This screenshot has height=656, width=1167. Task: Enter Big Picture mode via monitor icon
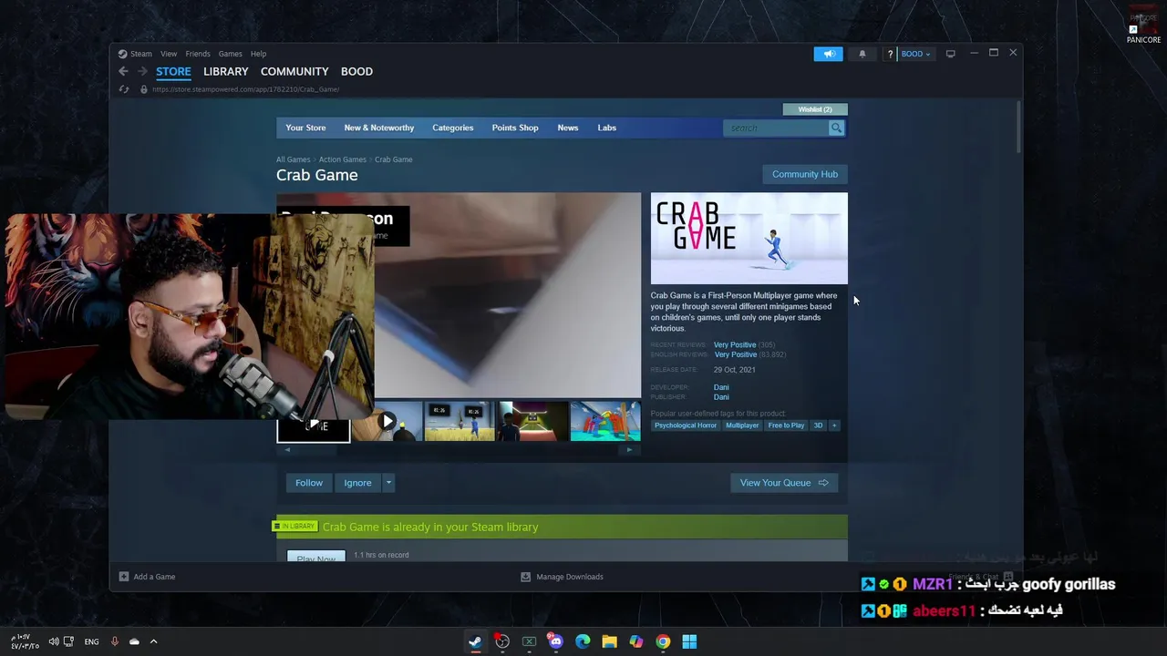pos(950,54)
